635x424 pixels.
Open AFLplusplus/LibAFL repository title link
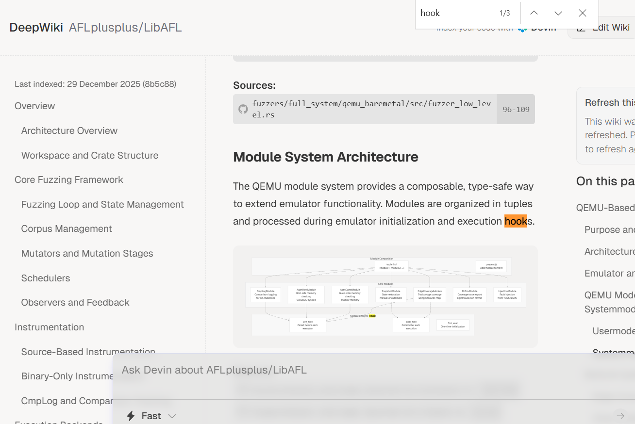(125, 27)
